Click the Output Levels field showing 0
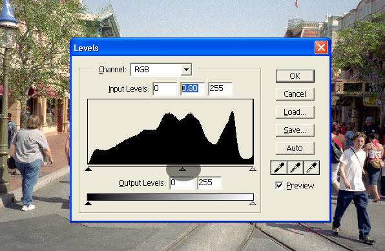Screen dimensions: 385x251 click(x=182, y=183)
